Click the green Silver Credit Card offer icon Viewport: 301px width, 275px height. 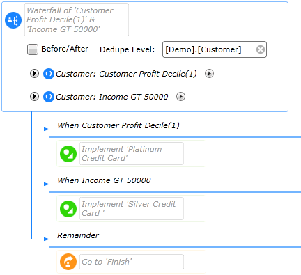pyautogui.click(x=68, y=209)
